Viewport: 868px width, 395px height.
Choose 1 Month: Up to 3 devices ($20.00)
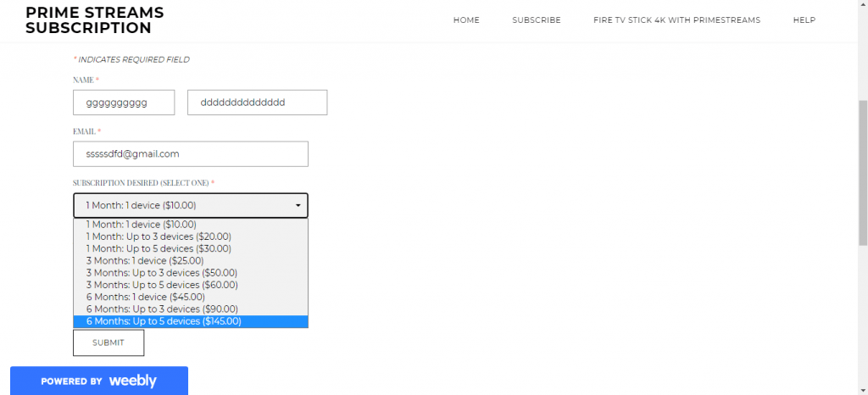(191, 236)
